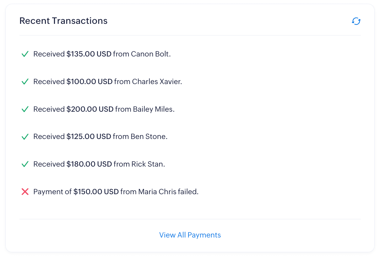This screenshot has width=380, height=256.
Task: Click the $180.00 USD amount text
Action: [x=89, y=164]
